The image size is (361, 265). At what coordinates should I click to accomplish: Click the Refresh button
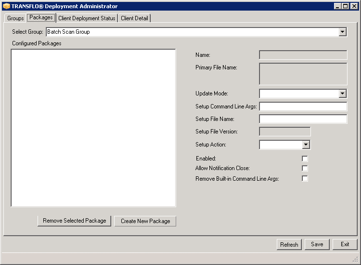[x=289, y=244]
